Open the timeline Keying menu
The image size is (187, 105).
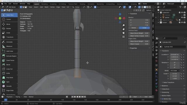pyautogui.click(x=19, y=97)
